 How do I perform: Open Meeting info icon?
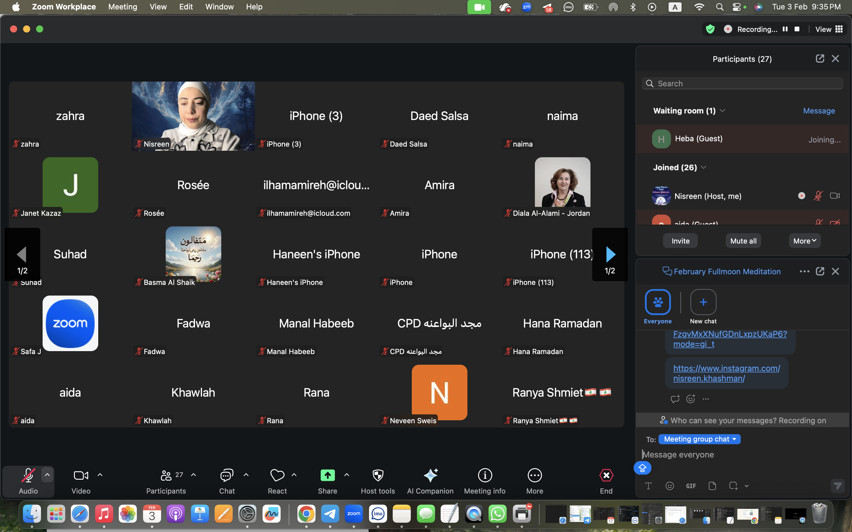485,475
